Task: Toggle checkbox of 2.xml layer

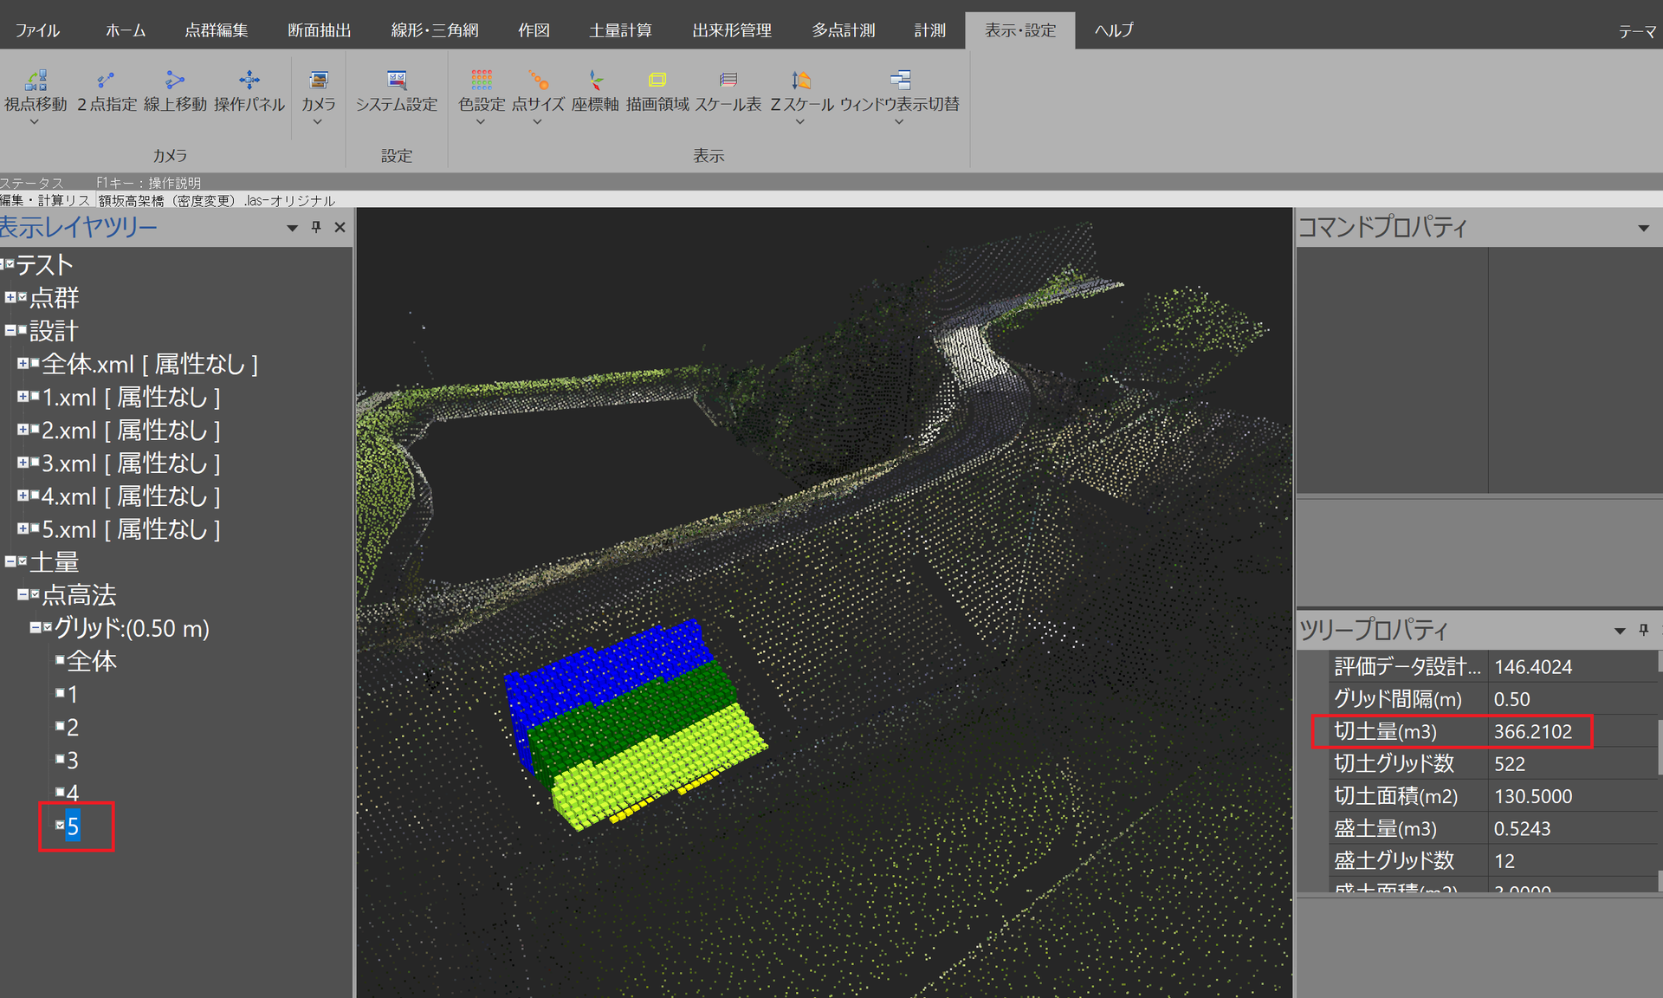Action: click(x=36, y=429)
